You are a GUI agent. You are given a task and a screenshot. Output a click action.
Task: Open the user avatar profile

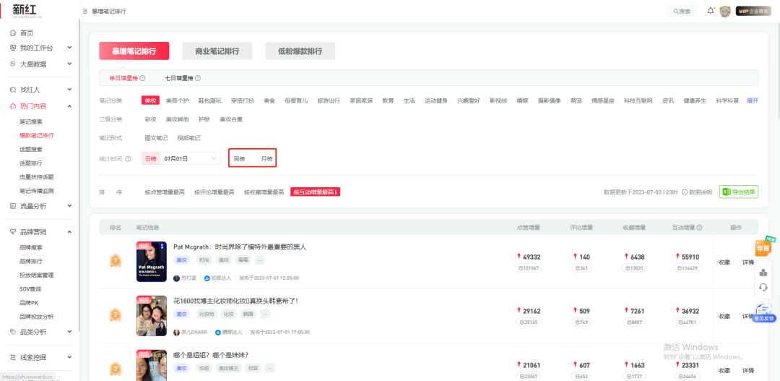coord(724,11)
